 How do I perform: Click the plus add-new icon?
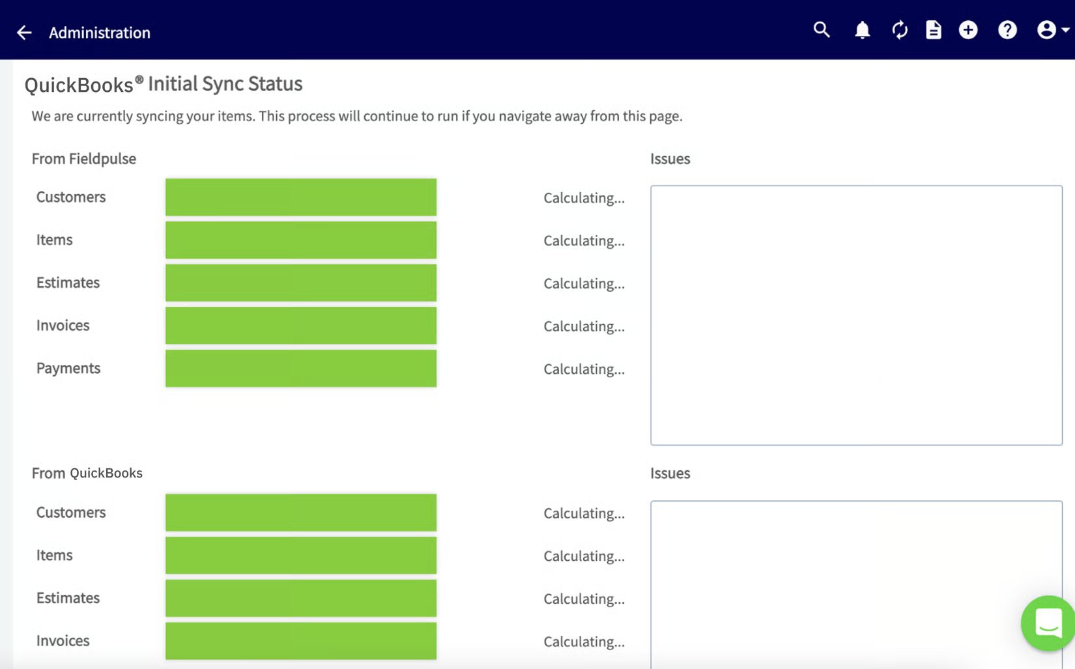coord(968,30)
